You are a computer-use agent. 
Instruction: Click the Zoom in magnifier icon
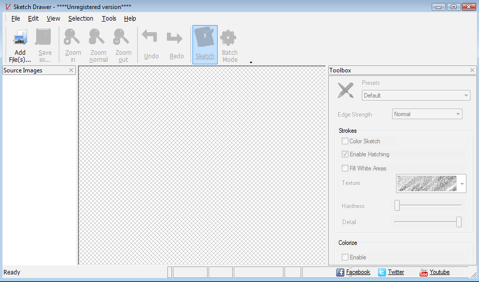tap(72, 37)
